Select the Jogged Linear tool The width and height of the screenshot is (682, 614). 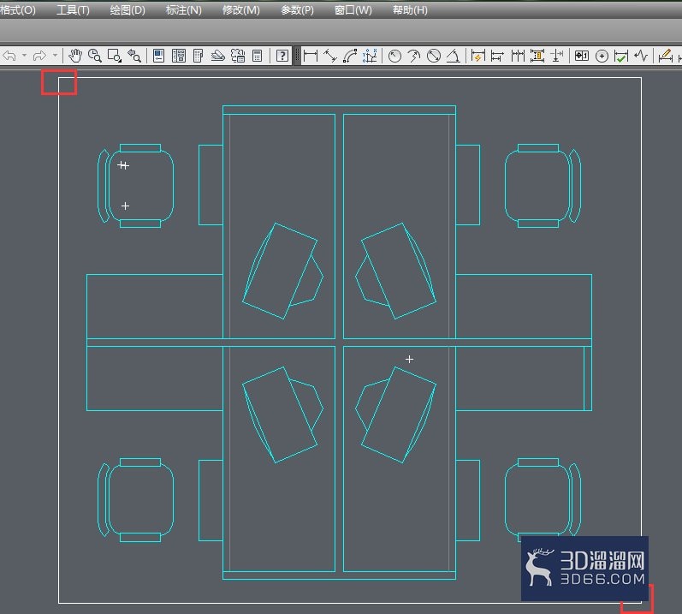641,56
